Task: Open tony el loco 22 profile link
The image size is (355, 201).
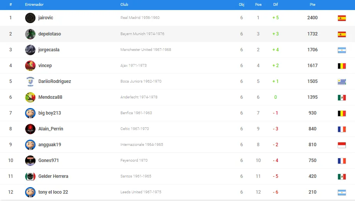Action: [53, 192]
